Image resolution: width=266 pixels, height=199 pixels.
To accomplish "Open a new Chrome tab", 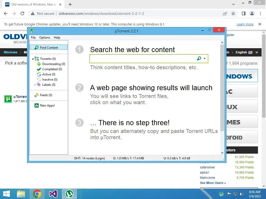I will tap(70, 5).
